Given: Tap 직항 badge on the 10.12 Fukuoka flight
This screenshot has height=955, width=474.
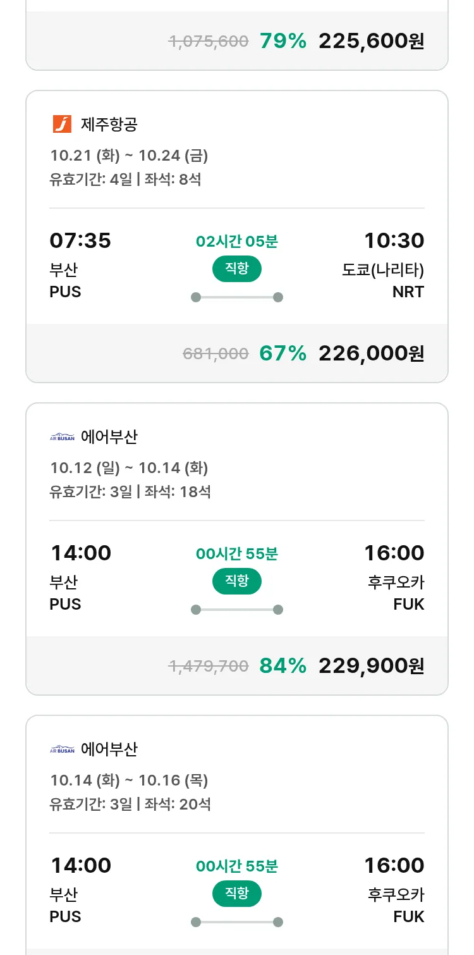Looking at the screenshot, I should 236,581.
